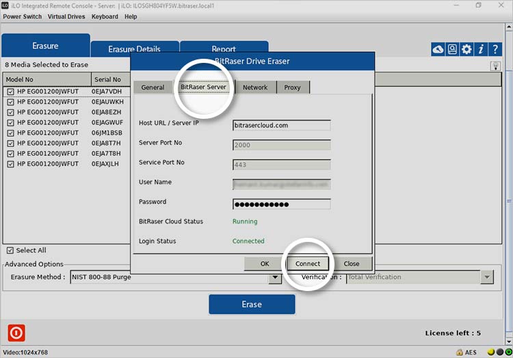Click the scroll-up arrow of console scrollbar

tap(509, 27)
